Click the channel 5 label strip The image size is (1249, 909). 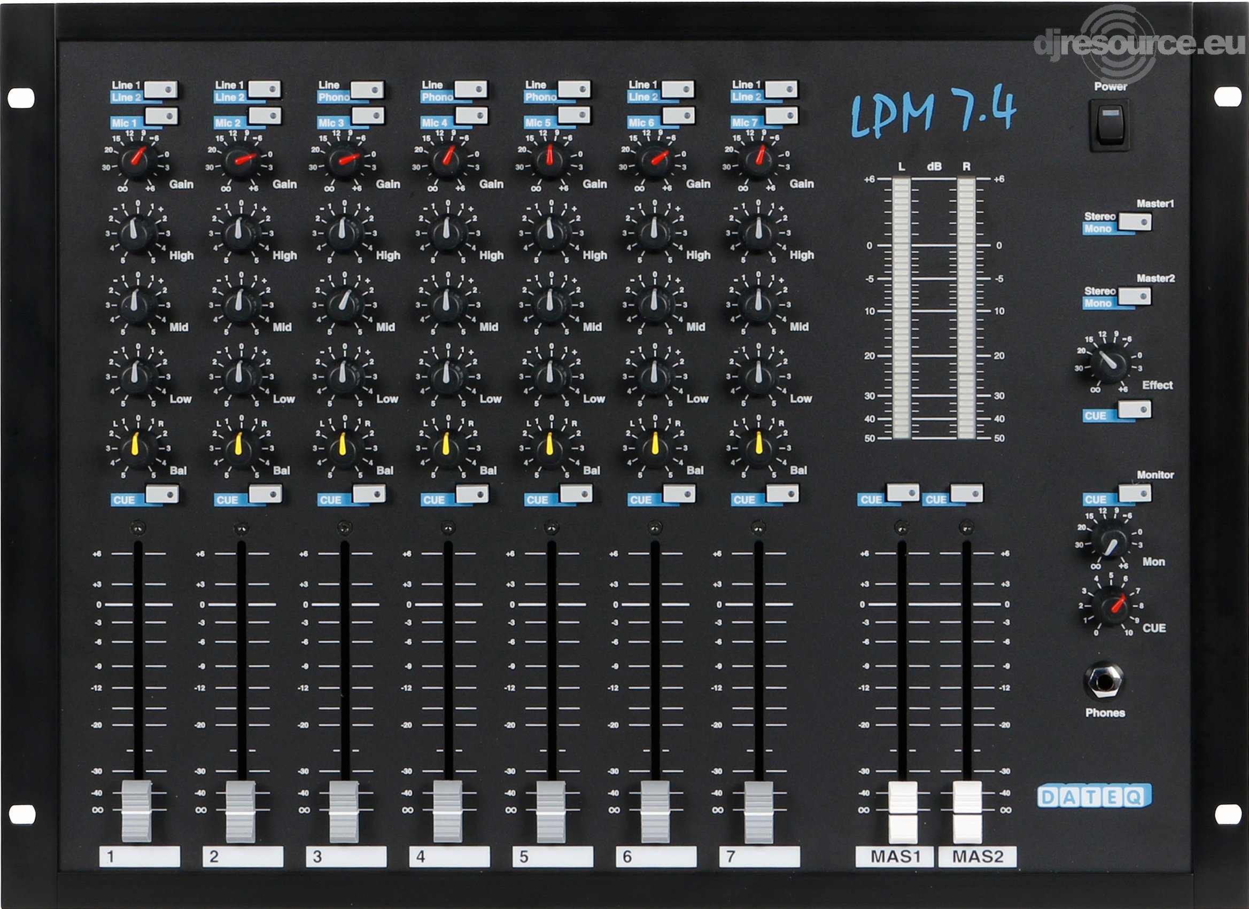coord(553,857)
